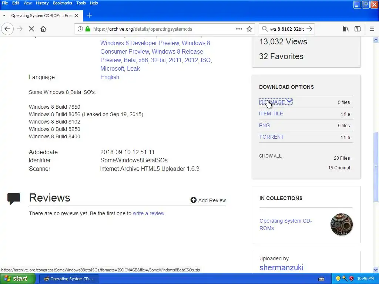Open the Help menu
The width and height of the screenshot is (379, 284).
click(94, 3)
